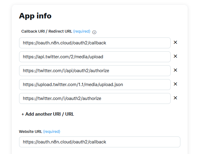The image size is (224, 154).
Task: Focus the twitter.com/i/oauth2/authorize input field
Action: 95,98
